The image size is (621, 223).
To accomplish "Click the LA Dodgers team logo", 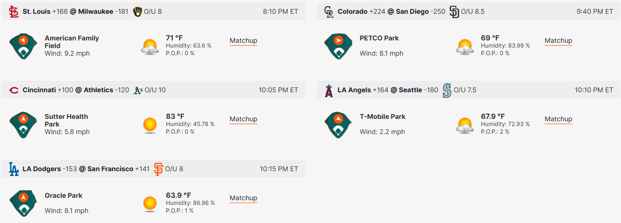I will tap(14, 169).
